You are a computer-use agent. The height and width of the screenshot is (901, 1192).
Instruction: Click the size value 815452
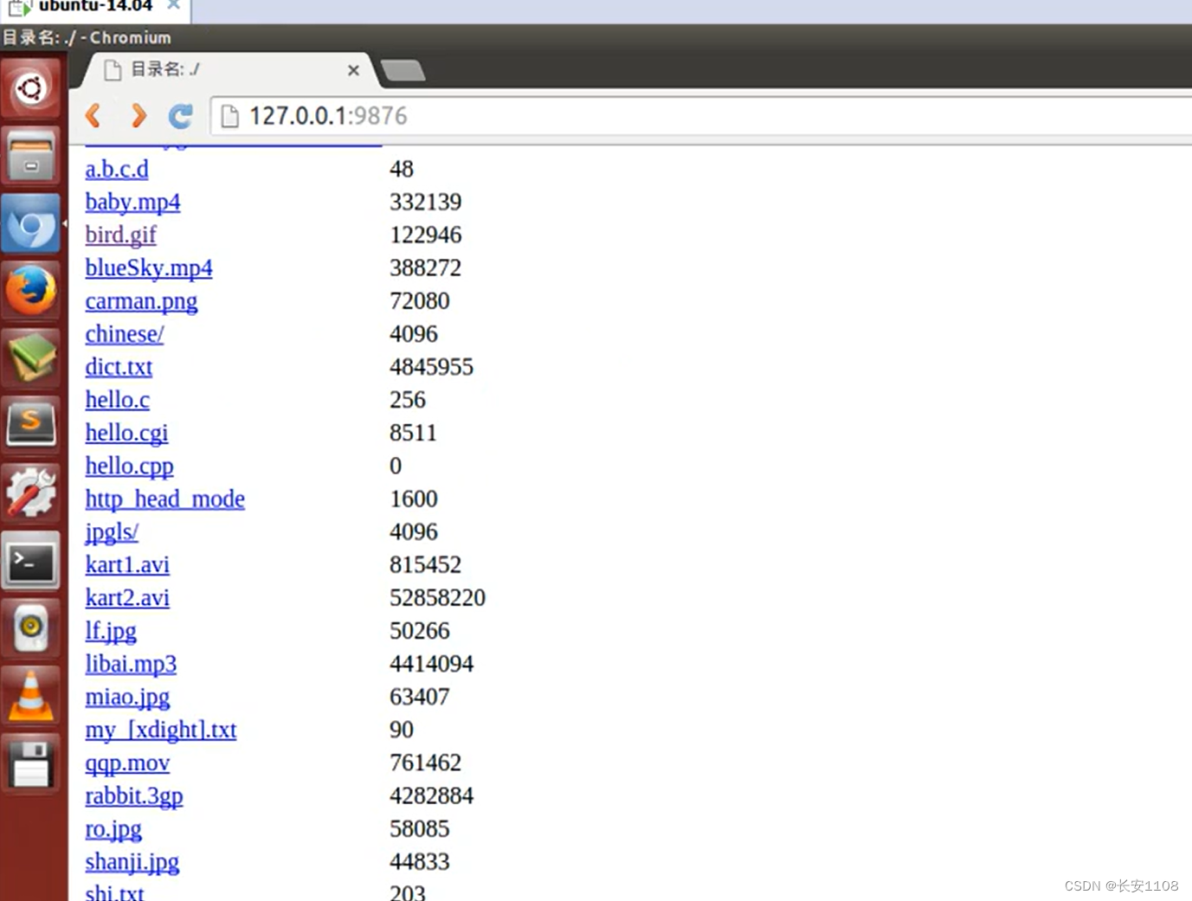pos(425,564)
